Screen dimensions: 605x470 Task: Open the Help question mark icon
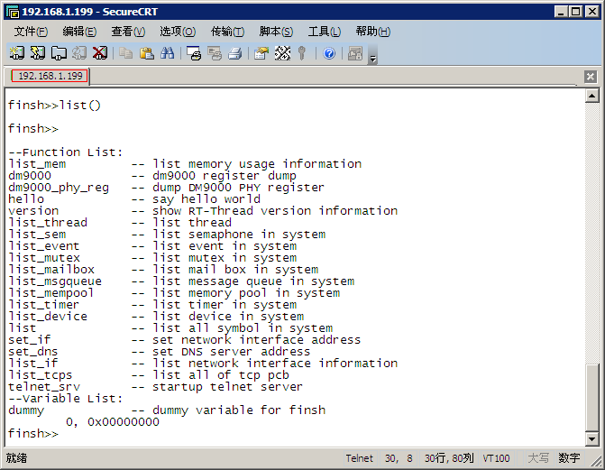point(329,53)
